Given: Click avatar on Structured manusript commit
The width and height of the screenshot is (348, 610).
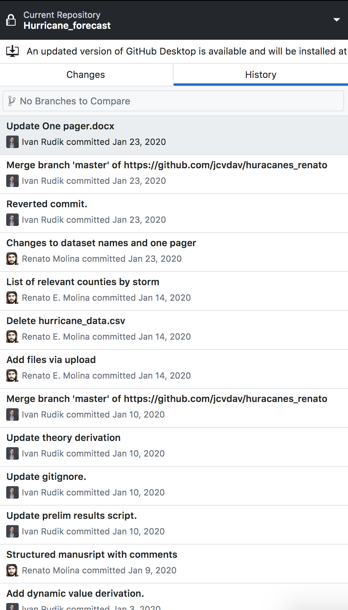Looking at the screenshot, I should coord(12,570).
